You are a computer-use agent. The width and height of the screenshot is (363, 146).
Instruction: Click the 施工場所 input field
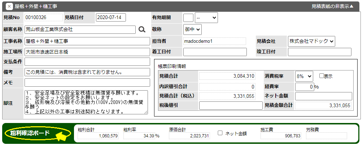(87, 52)
